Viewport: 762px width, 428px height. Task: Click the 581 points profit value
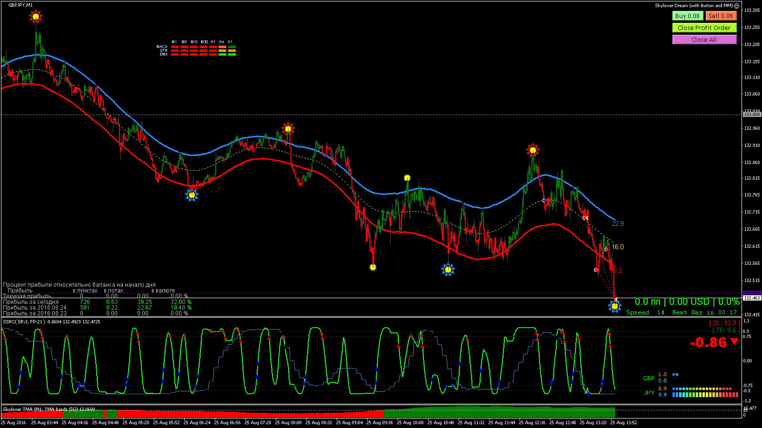coord(85,308)
